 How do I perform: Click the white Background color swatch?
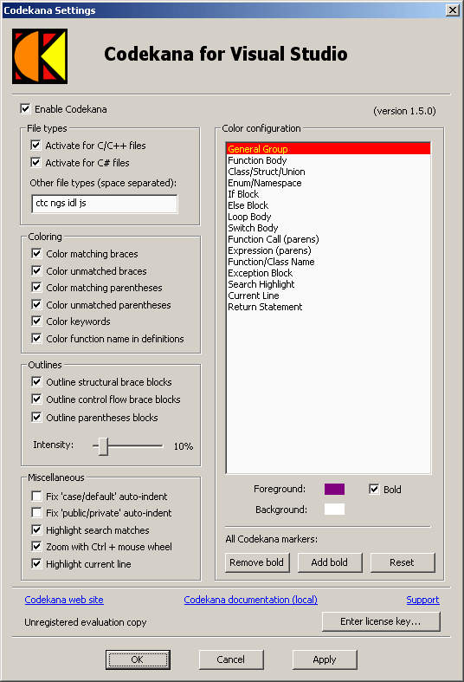(334, 510)
